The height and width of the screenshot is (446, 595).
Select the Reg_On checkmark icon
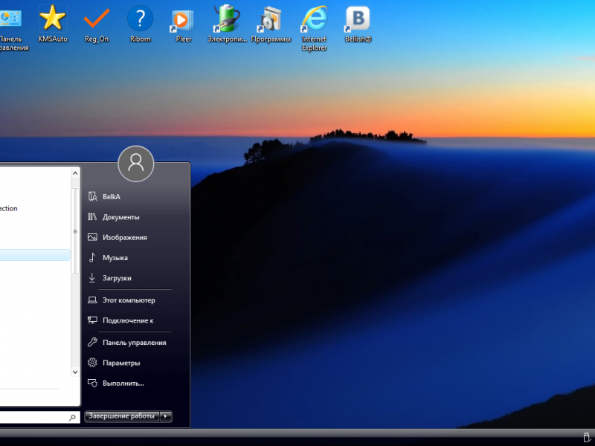(x=97, y=23)
